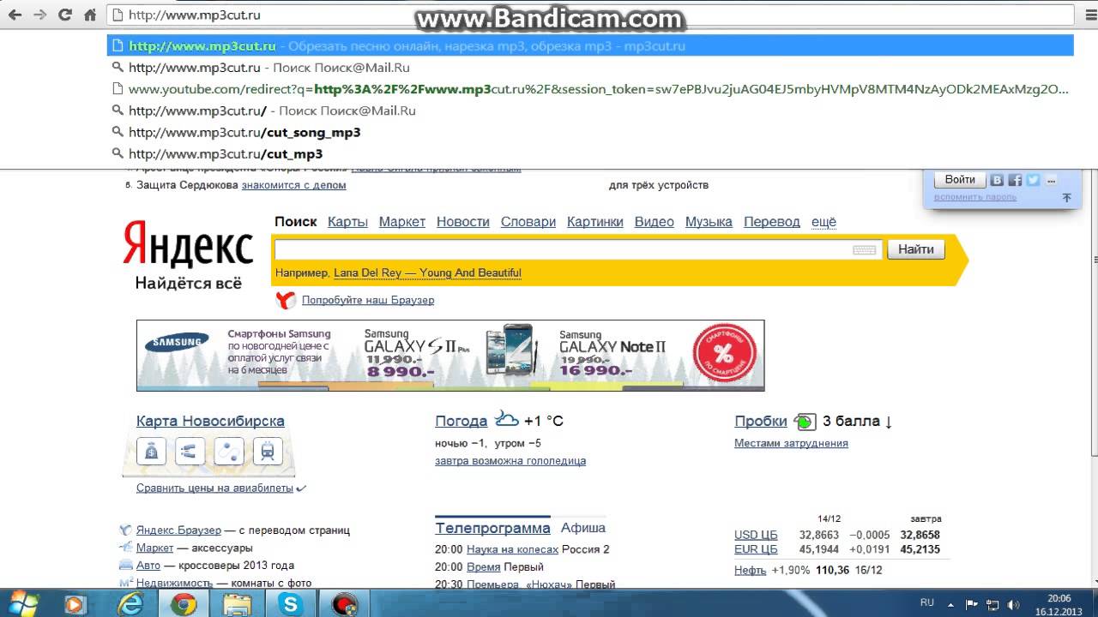Open the Видео tab
Image resolution: width=1098 pixels, height=617 pixels.
pos(655,222)
